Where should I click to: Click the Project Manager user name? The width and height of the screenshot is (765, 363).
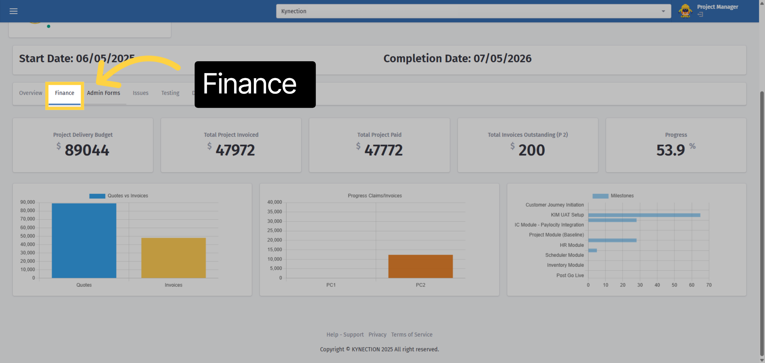(x=717, y=7)
